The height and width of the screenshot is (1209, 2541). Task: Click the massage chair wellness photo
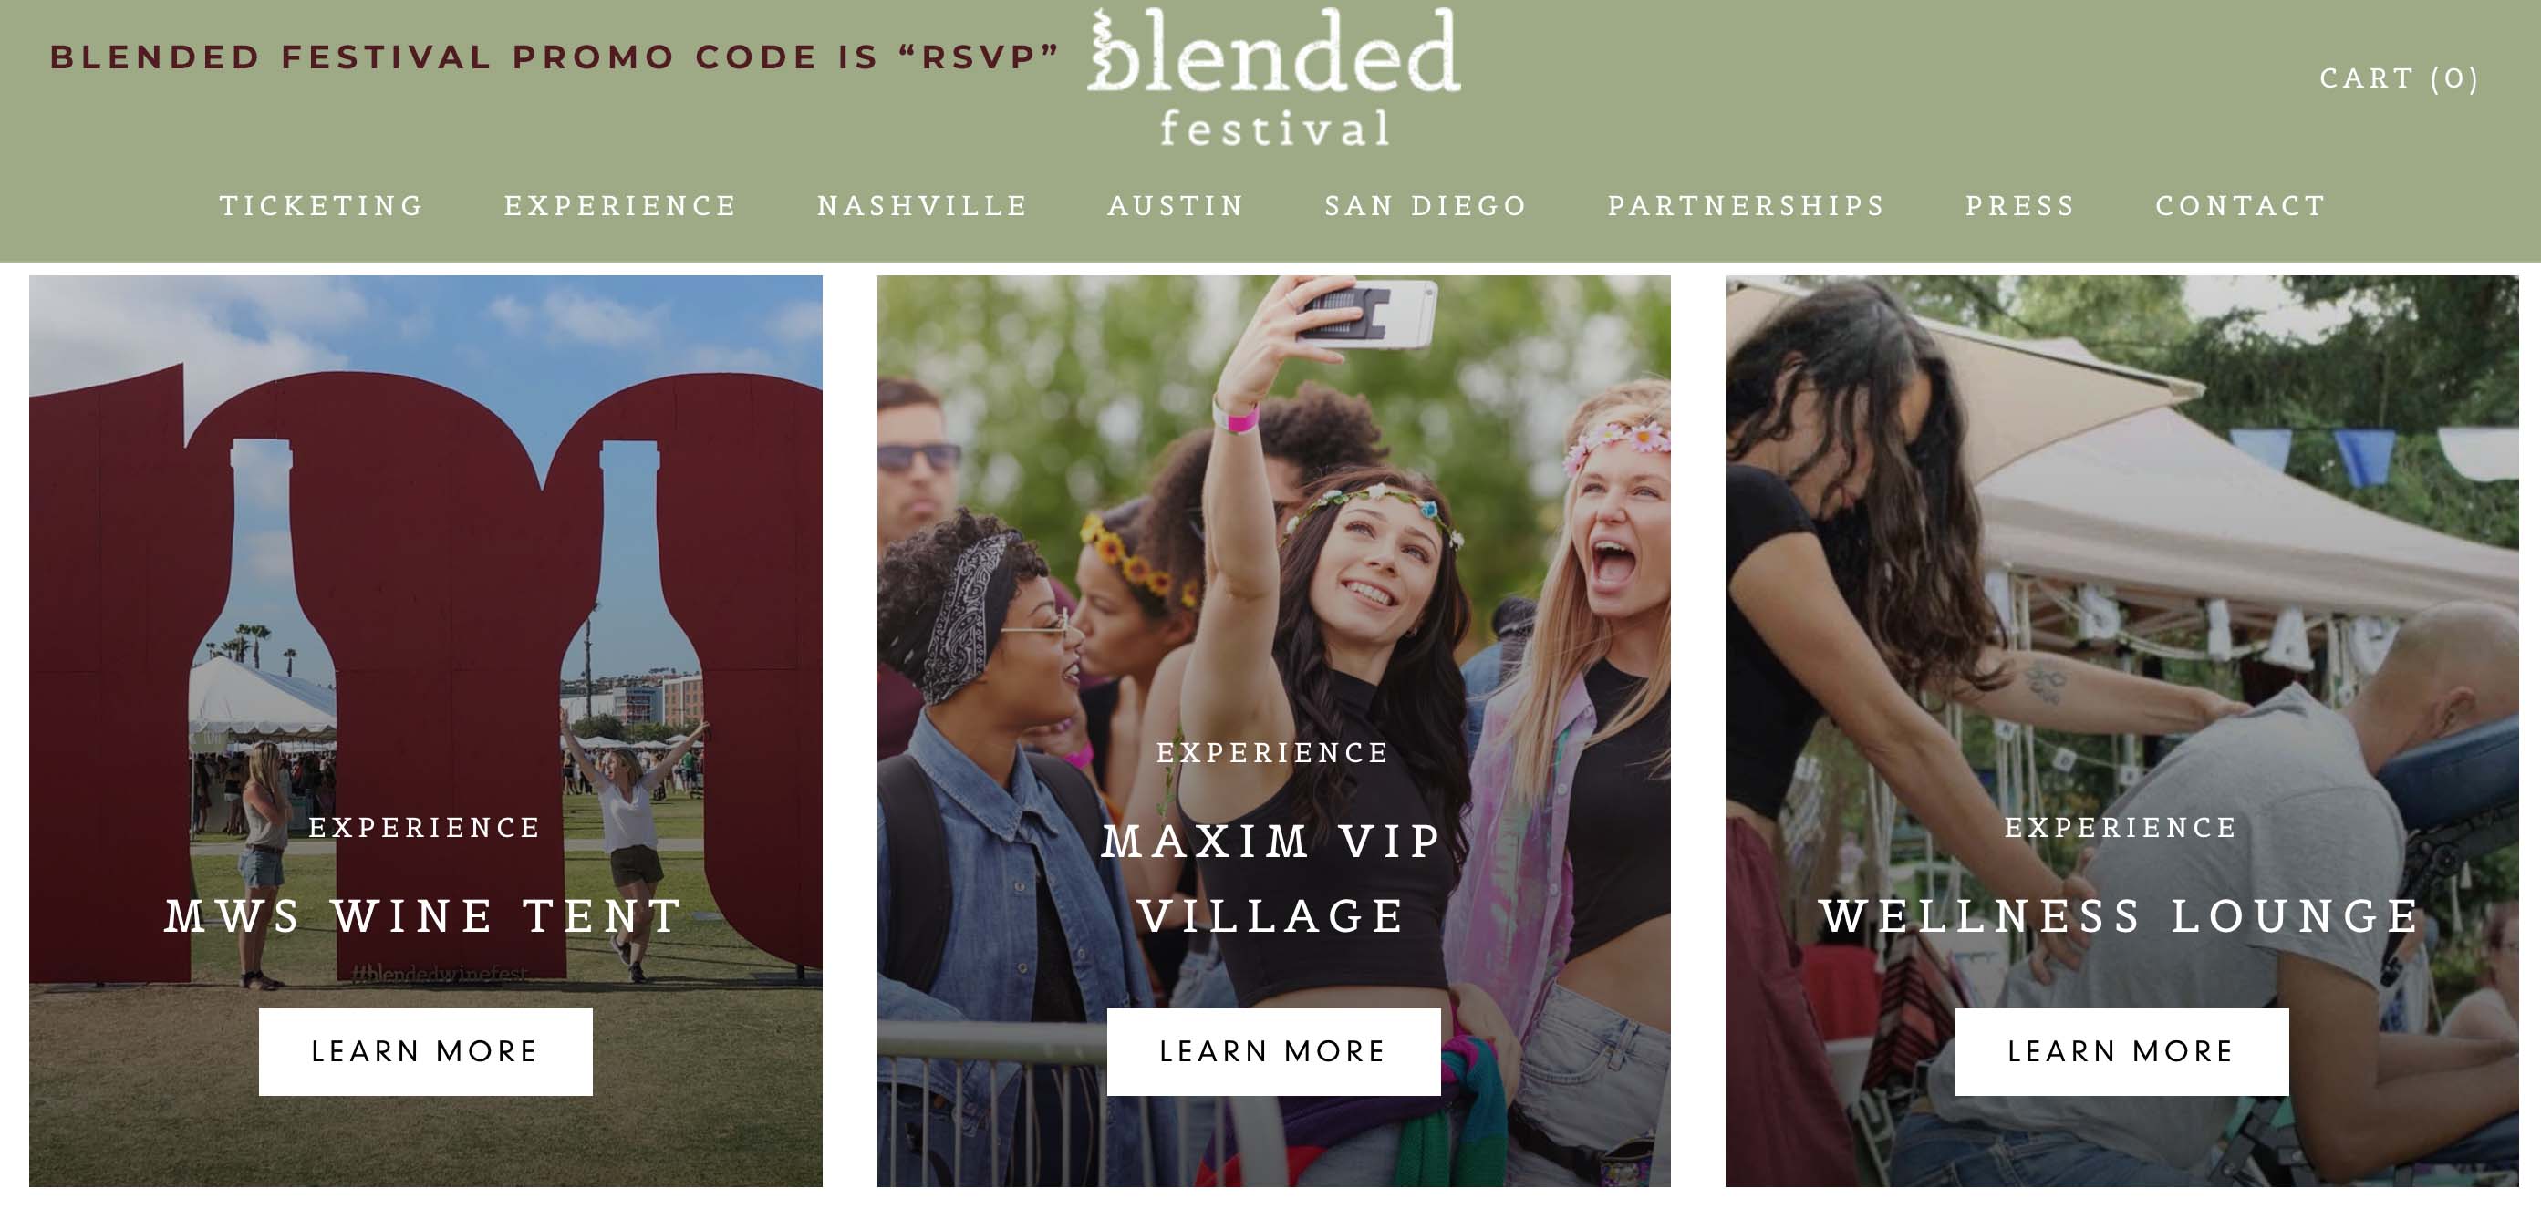click(x=2121, y=592)
